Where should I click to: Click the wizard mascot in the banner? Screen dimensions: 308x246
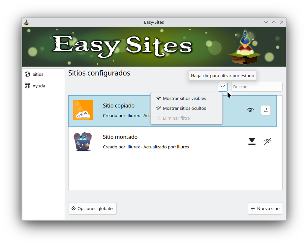pos(245,48)
